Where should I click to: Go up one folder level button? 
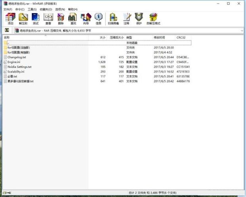(7, 30)
